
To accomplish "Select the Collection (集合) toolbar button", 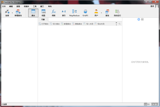I will (33, 13).
